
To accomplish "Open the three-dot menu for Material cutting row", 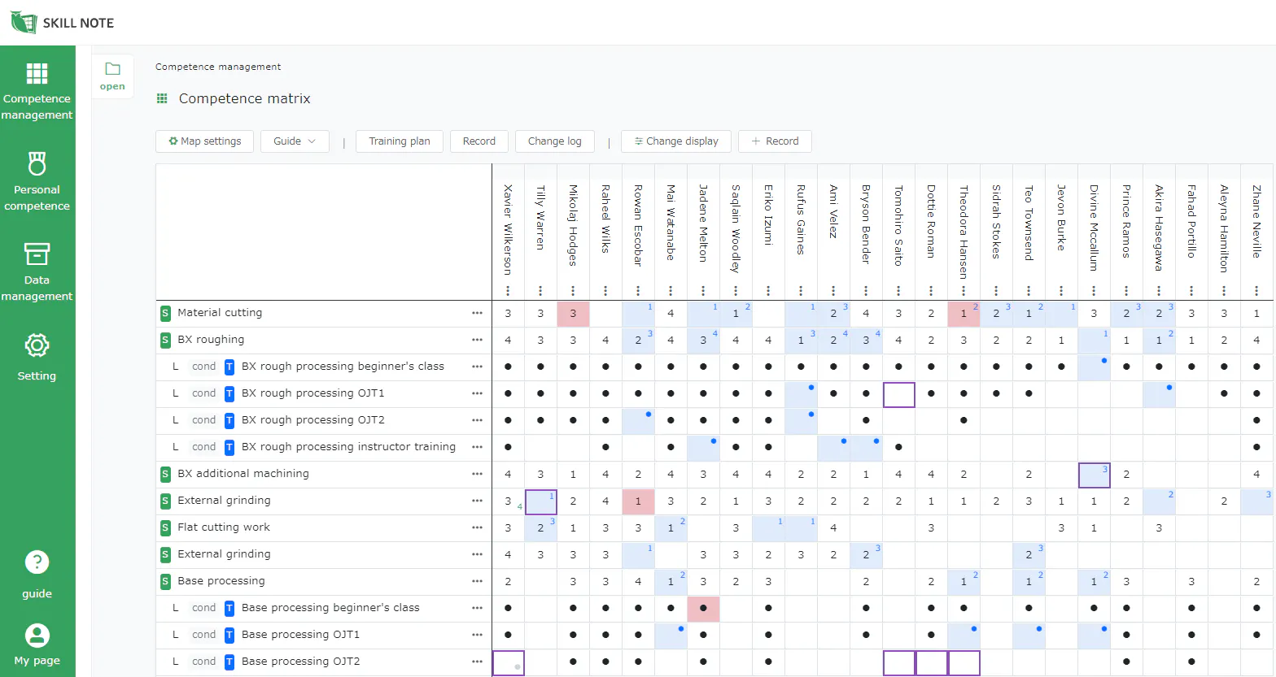I will tap(477, 313).
